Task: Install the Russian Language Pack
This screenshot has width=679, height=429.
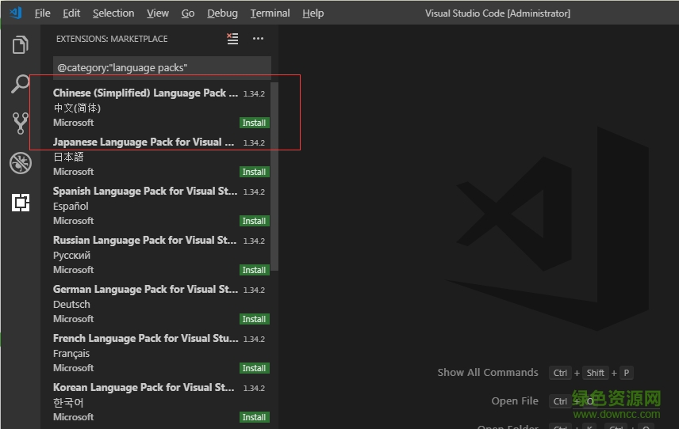Action: [254, 270]
